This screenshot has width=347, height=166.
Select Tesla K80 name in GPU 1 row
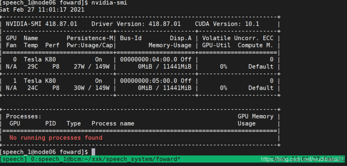pyautogui.click(x=40, y=81)
